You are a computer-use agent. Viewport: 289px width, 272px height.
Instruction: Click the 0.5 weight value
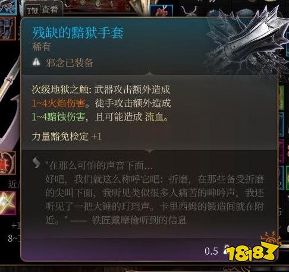click(x=211, y=251)
